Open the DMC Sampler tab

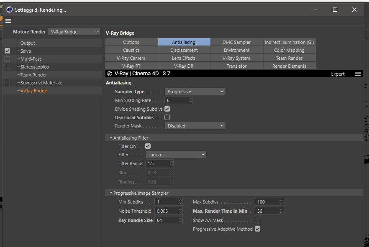237,42
